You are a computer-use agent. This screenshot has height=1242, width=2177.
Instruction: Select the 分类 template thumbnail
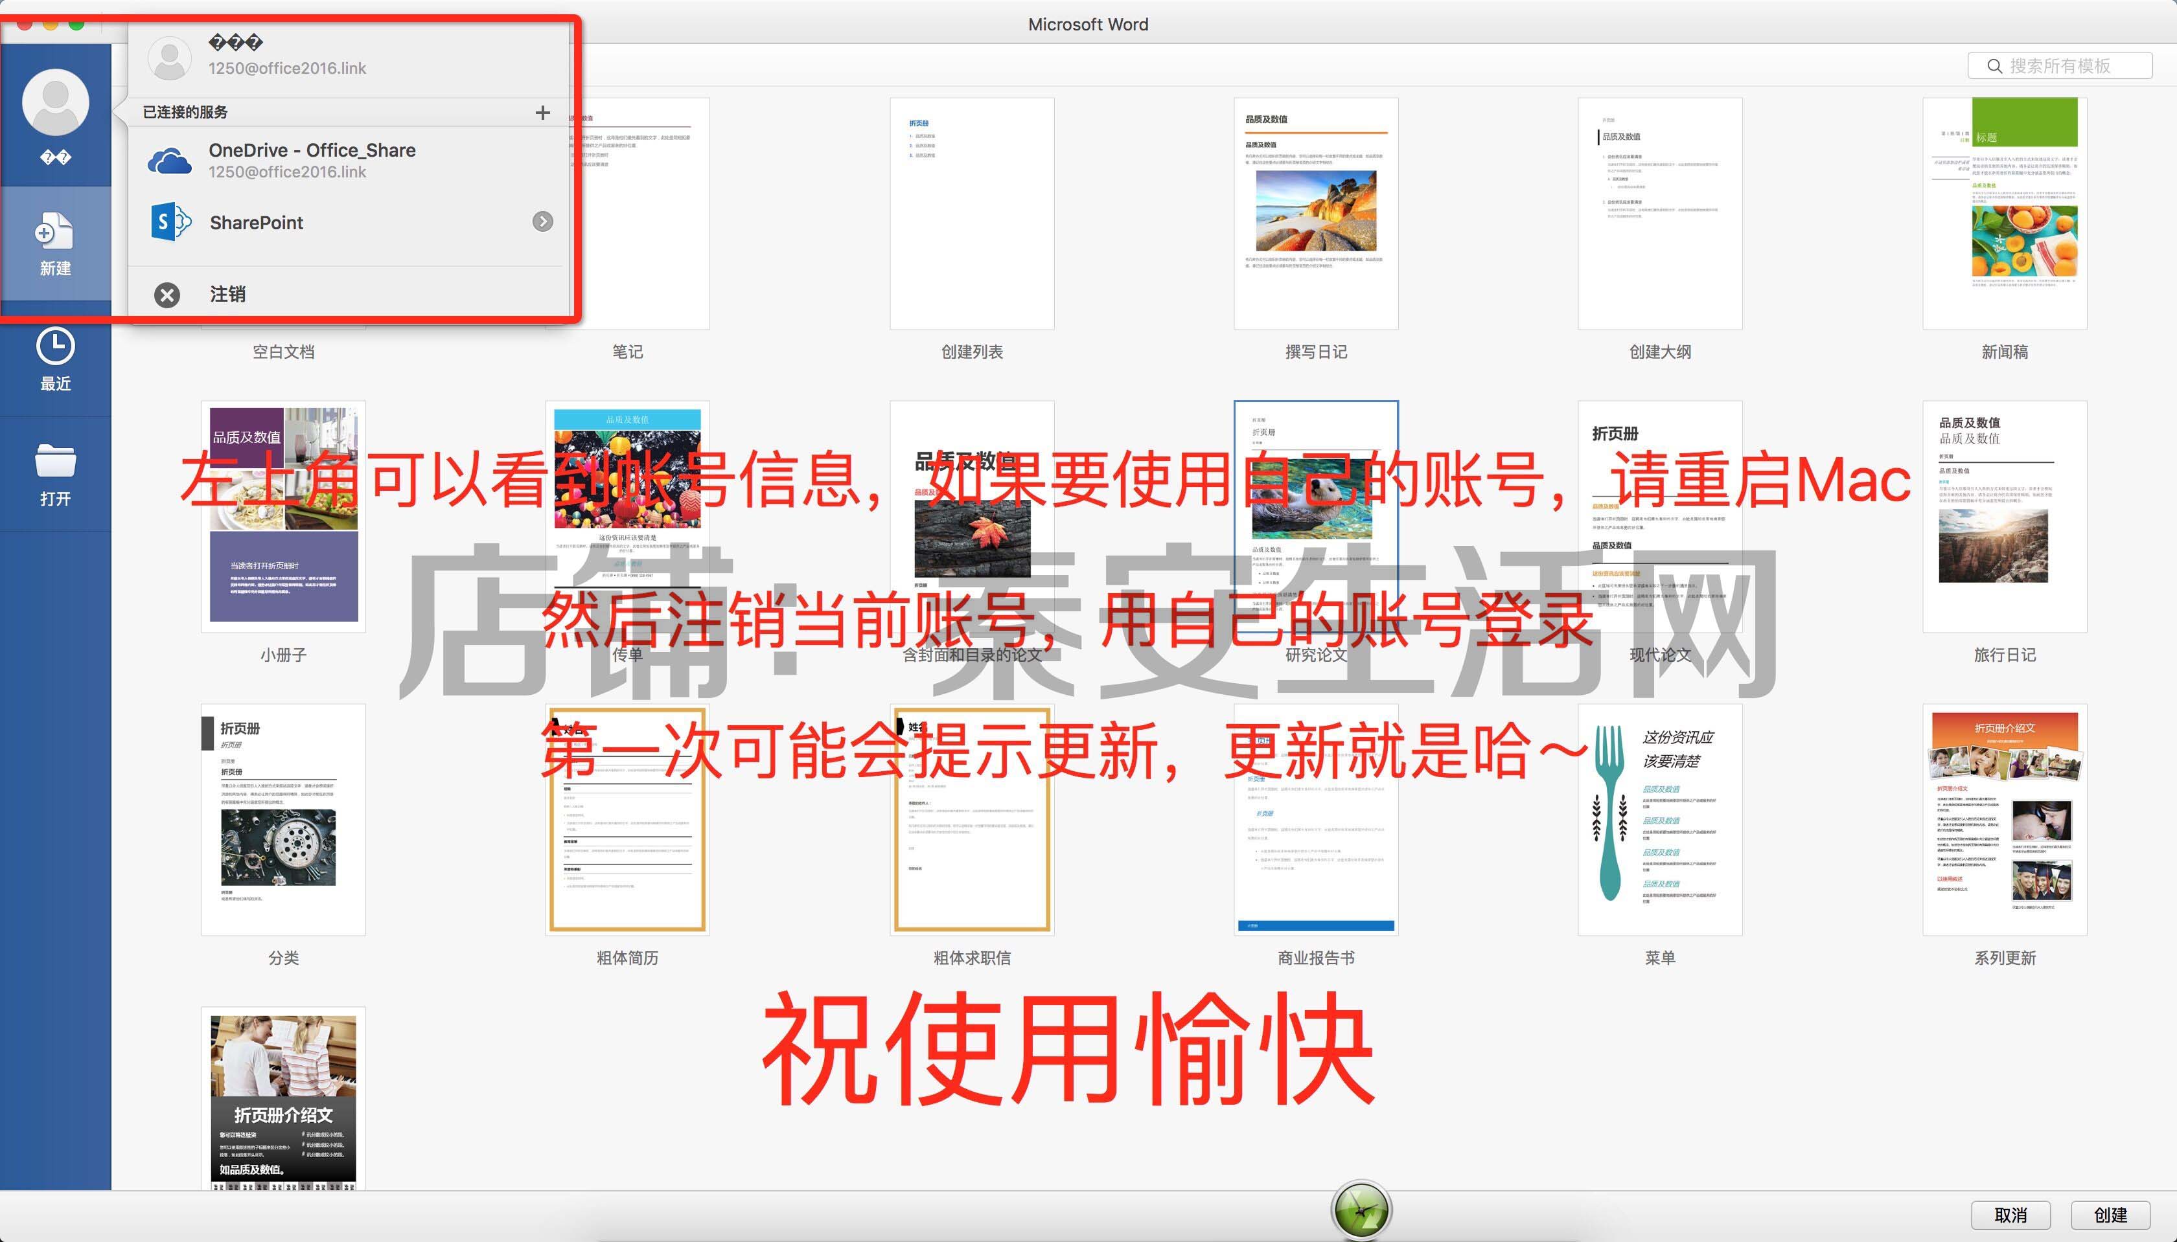click(283, 819)
